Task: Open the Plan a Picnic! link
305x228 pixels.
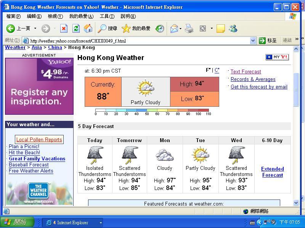Action: (24, 147)
